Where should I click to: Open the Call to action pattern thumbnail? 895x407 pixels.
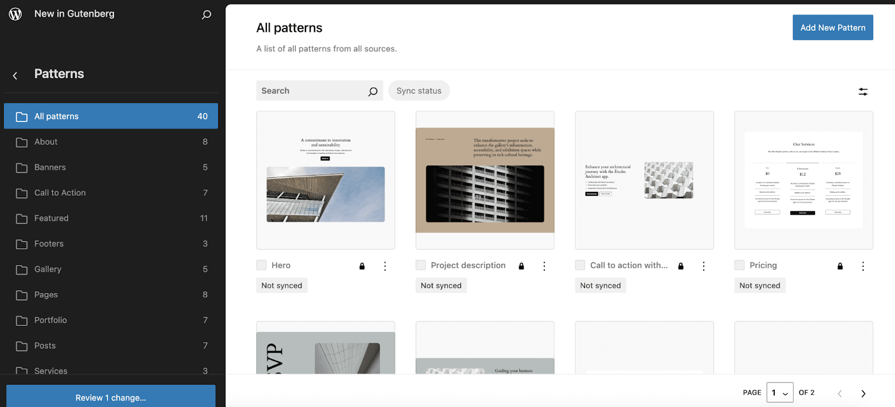point(644,180)
